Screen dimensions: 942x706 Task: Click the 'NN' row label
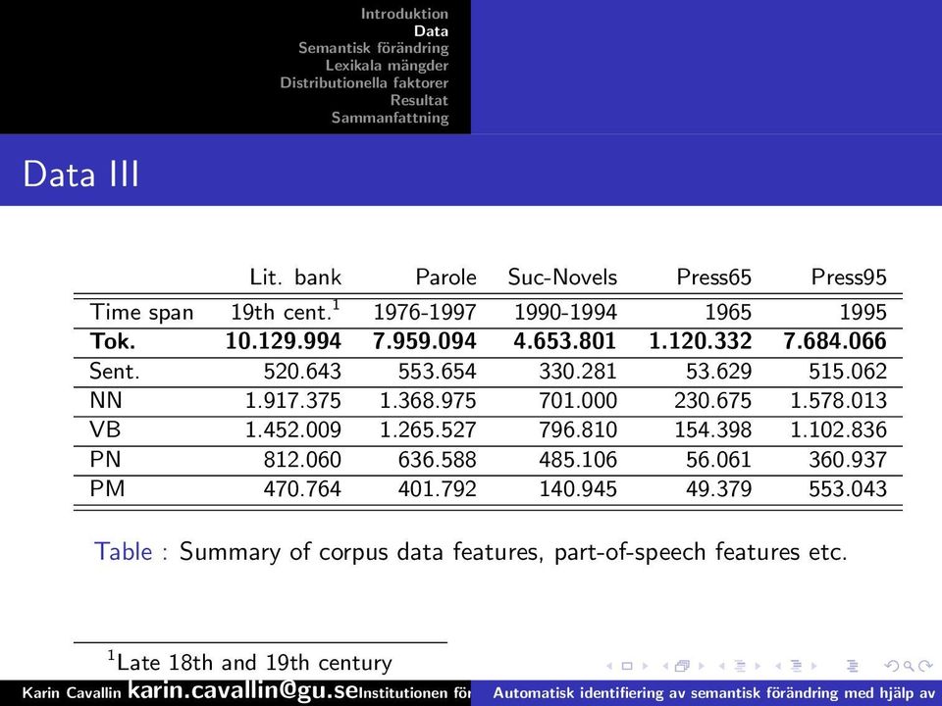106,400
